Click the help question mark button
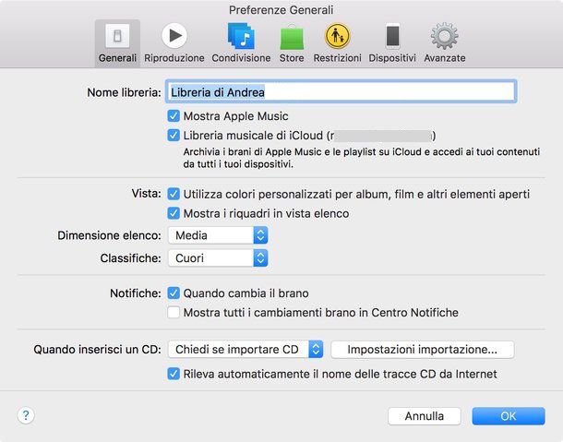This screenshot has width=563, height=442. pos(26,415)
